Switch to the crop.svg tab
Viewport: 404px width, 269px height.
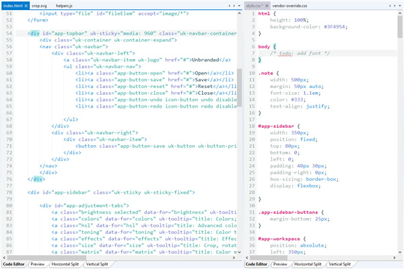pos(39,5)
